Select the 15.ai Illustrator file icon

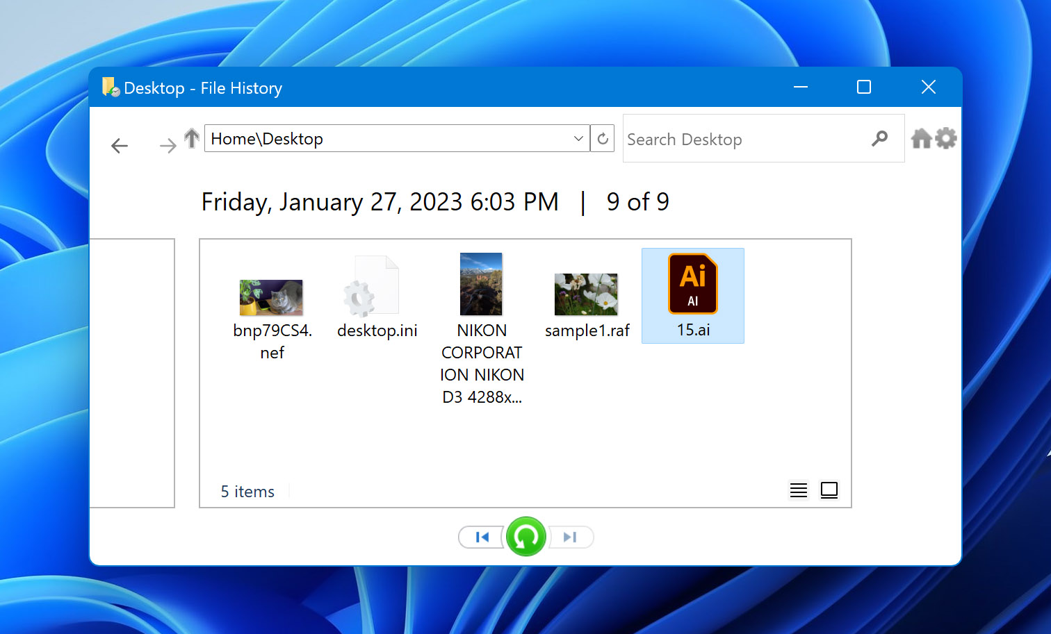(x=693, y=284)
